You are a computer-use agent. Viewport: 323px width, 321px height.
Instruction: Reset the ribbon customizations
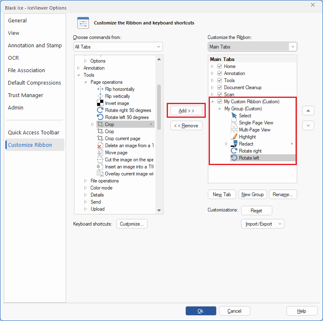point(256,211)
